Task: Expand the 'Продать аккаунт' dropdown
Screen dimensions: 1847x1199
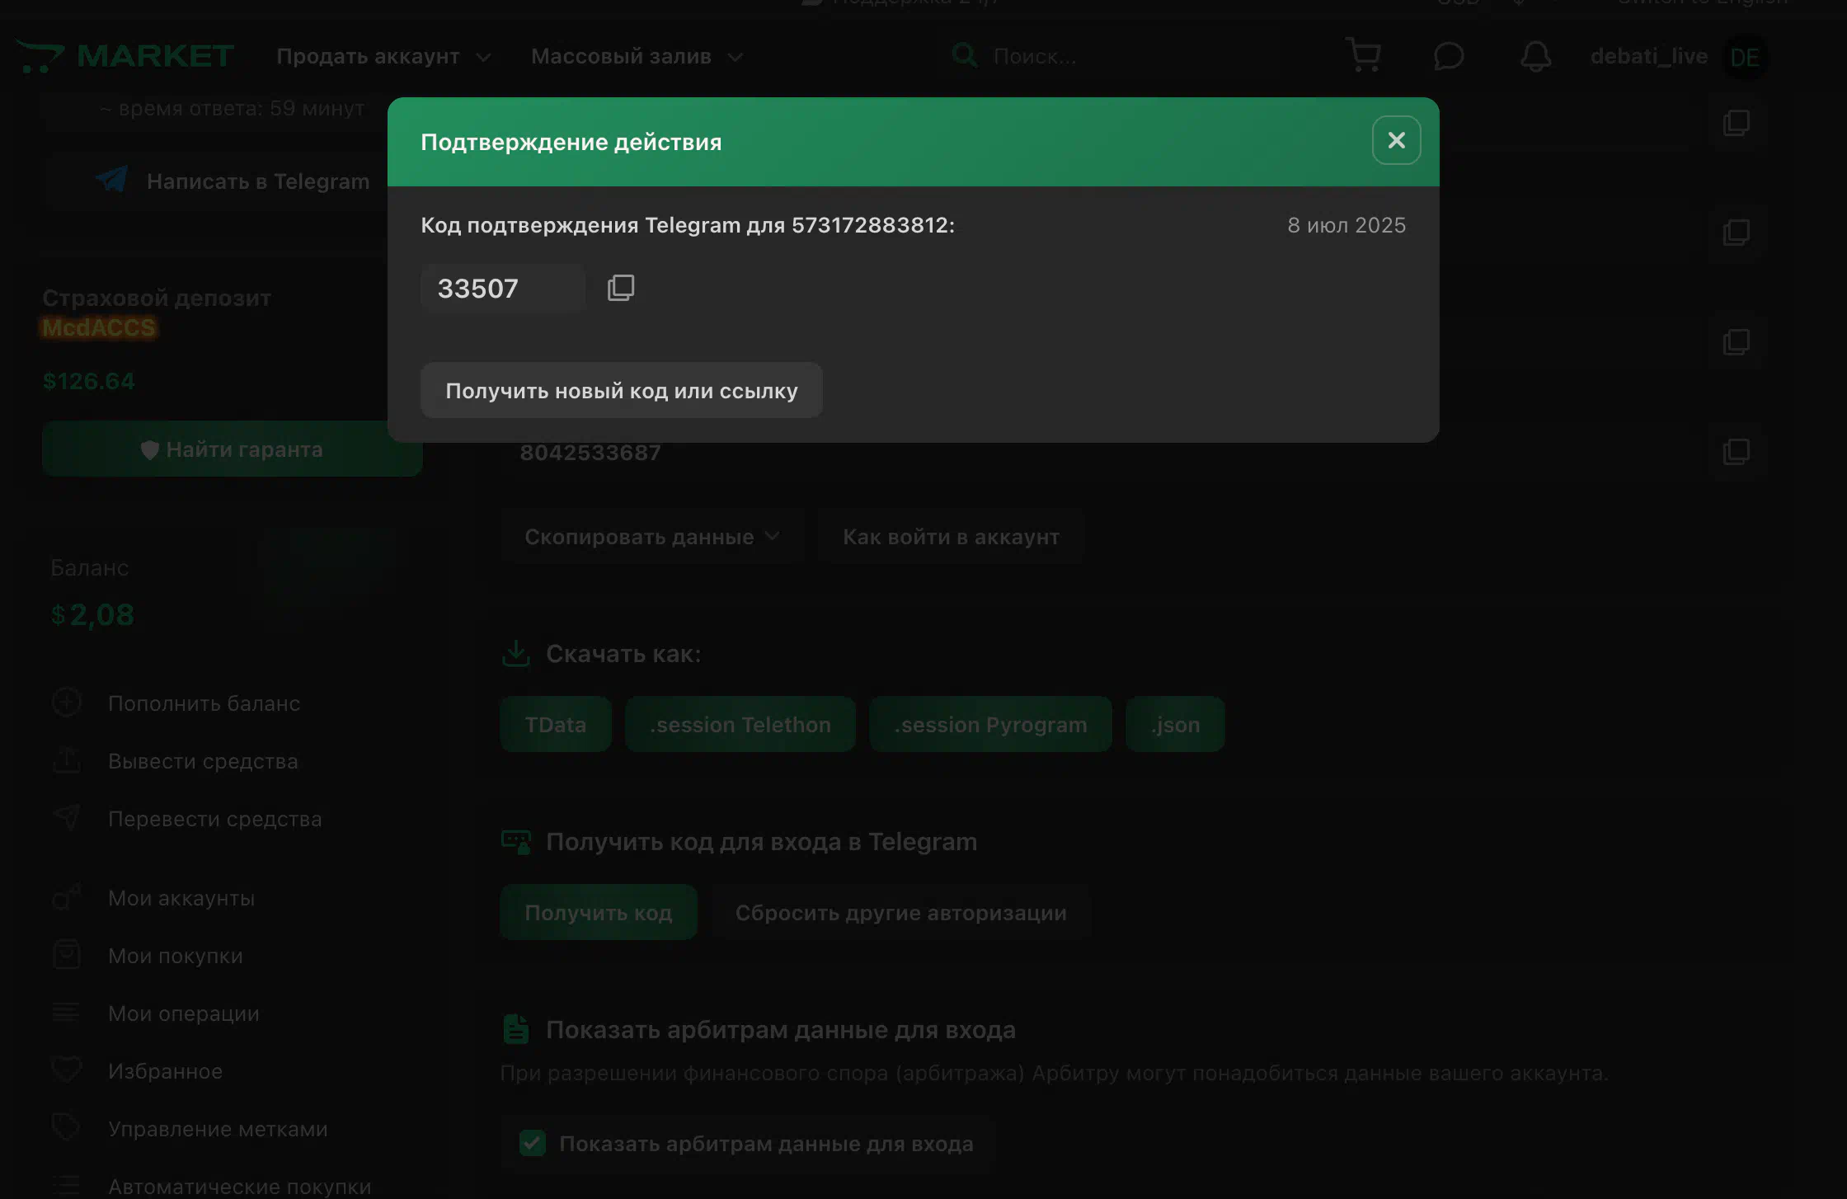Action: (x=383, y=56)
